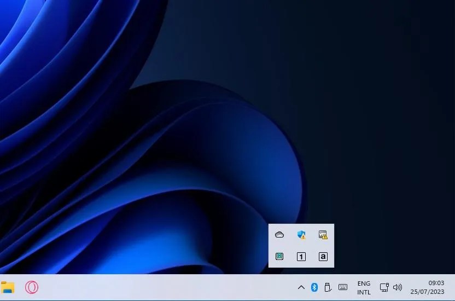Switch input language via ENG INTL
This screenshot has width=455, height=301.
tap(364, 288)
